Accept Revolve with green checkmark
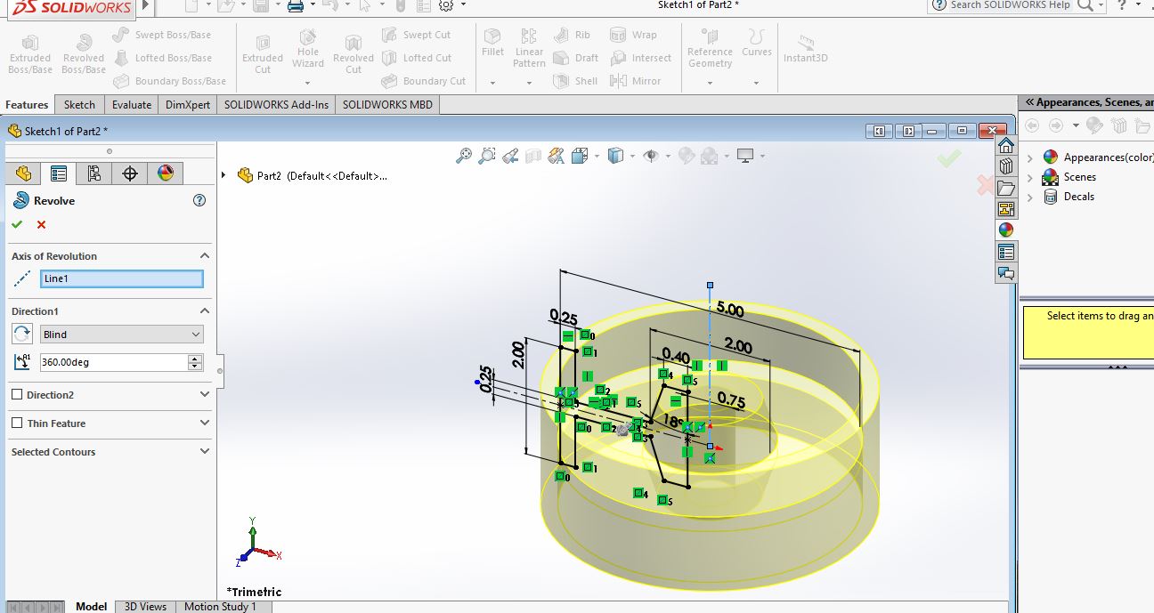 [17, 224]
